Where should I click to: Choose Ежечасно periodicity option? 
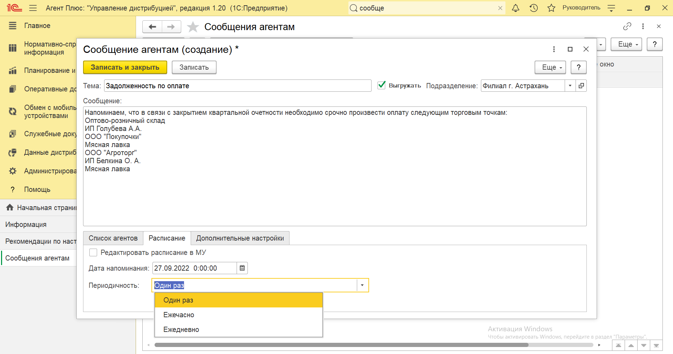coord(238,315)
